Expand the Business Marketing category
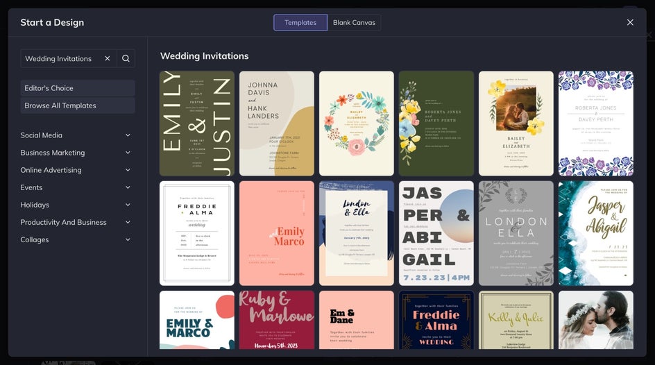The image size is (655, 365). (76, 153)
